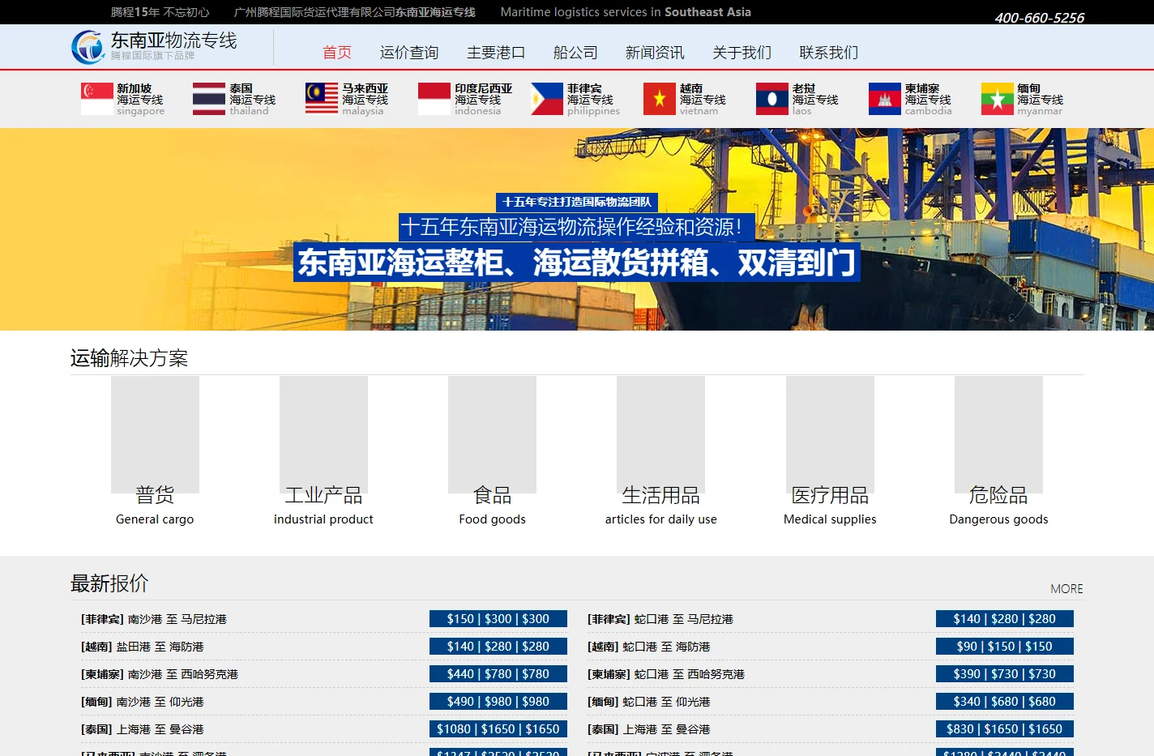This screenshot has width=1154, height=756.
Task: Open the laos 海运专线 link
Action: (815, 100)
